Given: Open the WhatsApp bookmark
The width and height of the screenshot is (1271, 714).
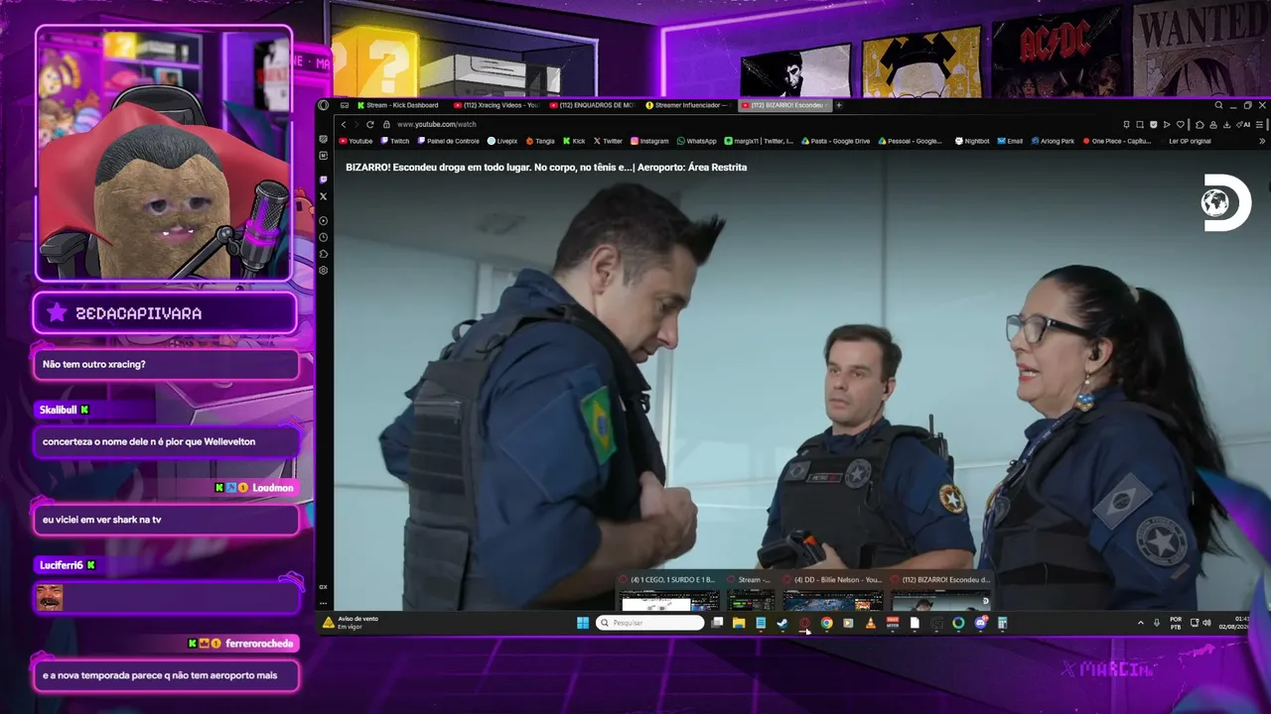Looking at the screenshot, I should (x=696, y=141).
